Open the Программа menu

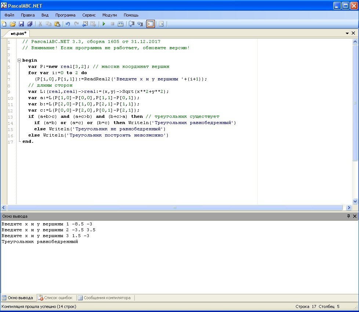coord(65,15)
